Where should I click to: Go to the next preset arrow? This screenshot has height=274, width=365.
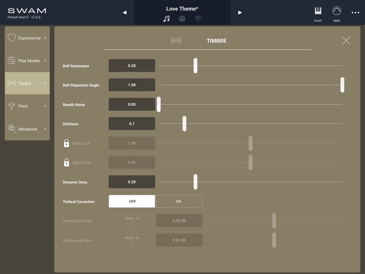[x=240, y=13]
